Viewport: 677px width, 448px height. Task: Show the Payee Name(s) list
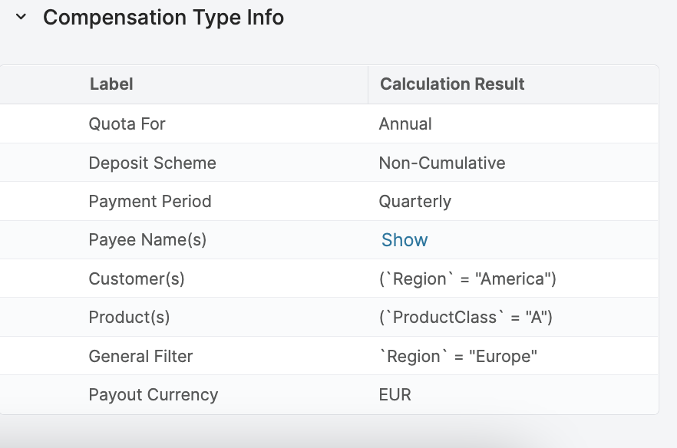(405, 240)
